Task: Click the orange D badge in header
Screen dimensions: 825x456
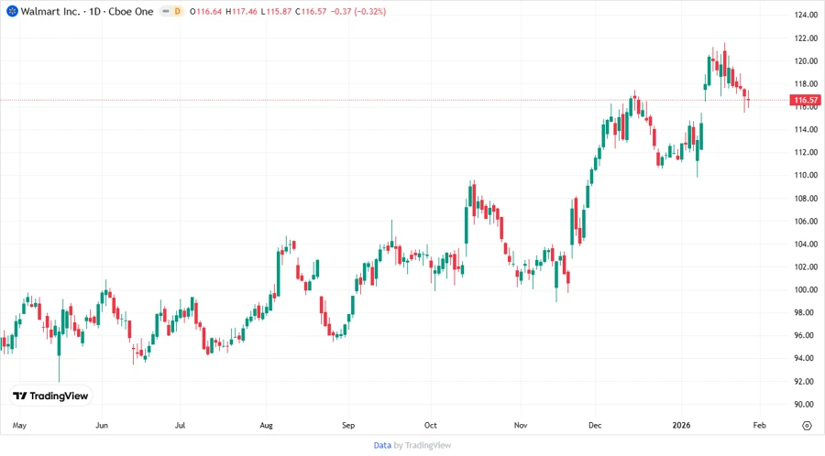Action: (x=177, y=11)
